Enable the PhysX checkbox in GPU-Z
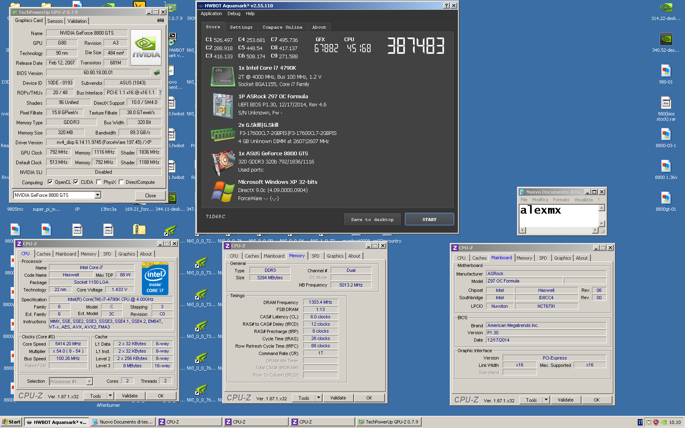 point(99,182)
